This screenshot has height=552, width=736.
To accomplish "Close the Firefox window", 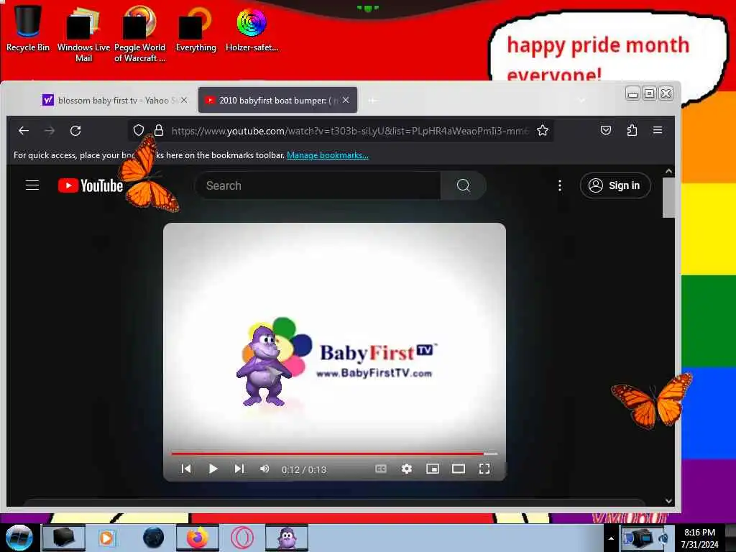I will coord(666,93).
